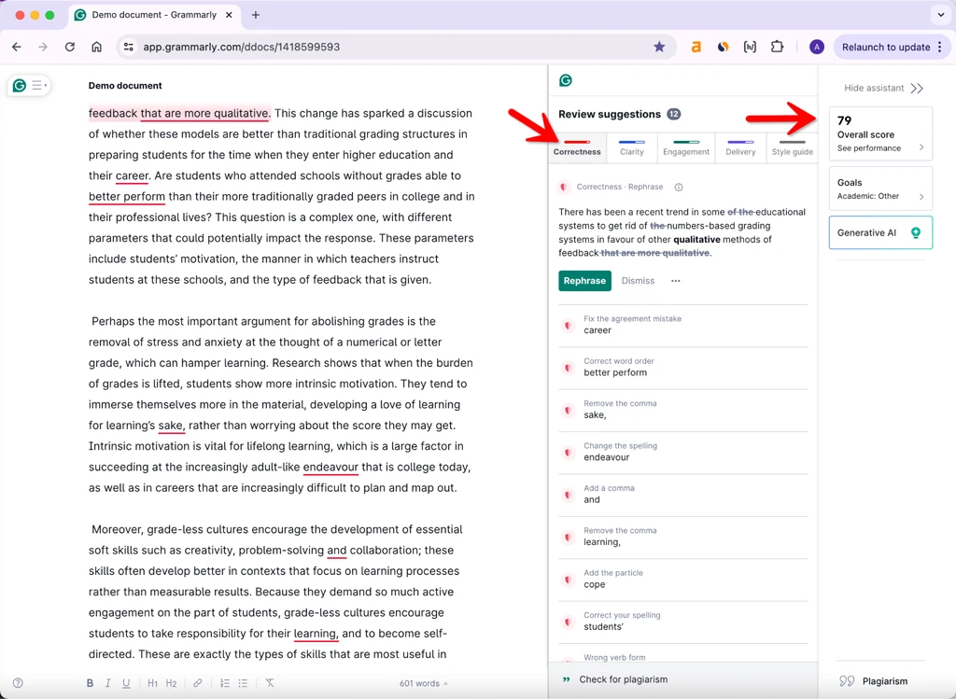
Task: Bookmark this page with the star icon
Action: pos(659,47)
